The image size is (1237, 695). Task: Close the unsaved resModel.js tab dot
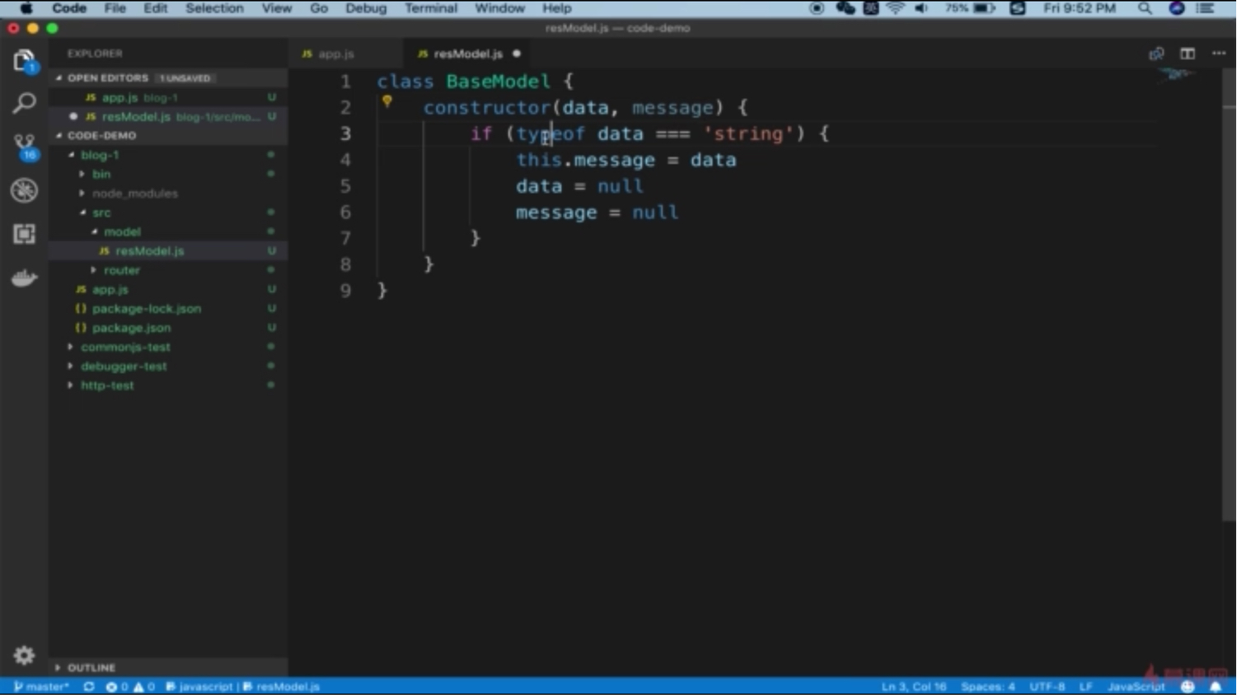517,54
